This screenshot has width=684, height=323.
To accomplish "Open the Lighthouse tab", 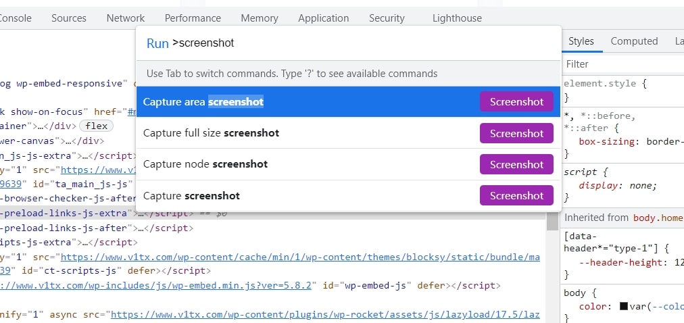I will point(457,18).
